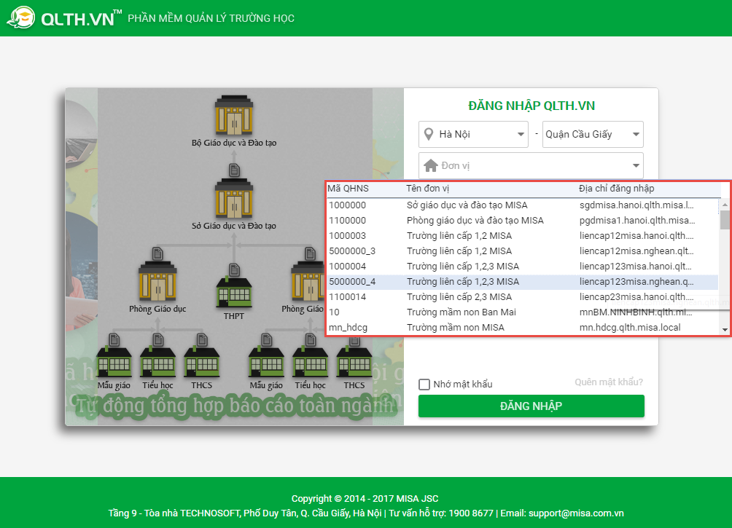Click the Bộ Giáo dục và Đào tạo building icon
The height and width of the screenshot is (528, 732).
coord(234,115)
